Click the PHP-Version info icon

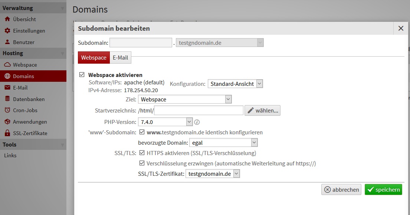coord(197,122)
